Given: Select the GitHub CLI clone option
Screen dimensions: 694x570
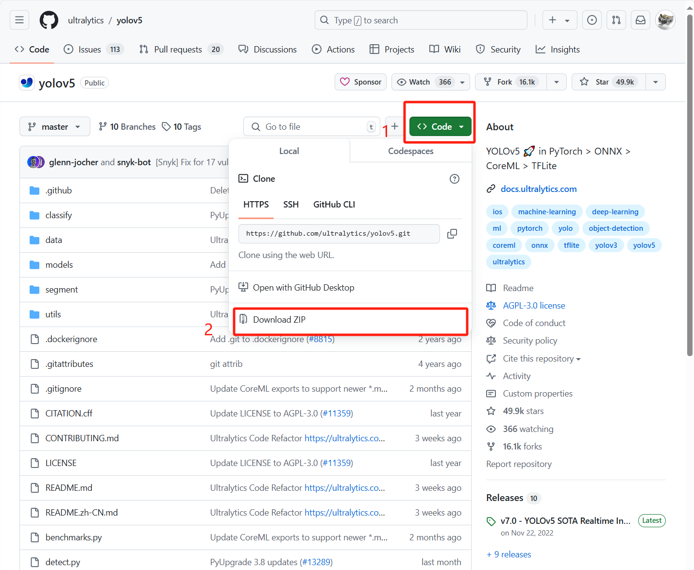Looking at the screenshot, I should (x=334, y=205).
